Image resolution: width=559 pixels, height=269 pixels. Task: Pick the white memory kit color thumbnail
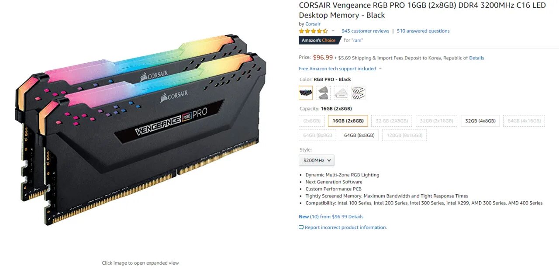tap(341, 93)
